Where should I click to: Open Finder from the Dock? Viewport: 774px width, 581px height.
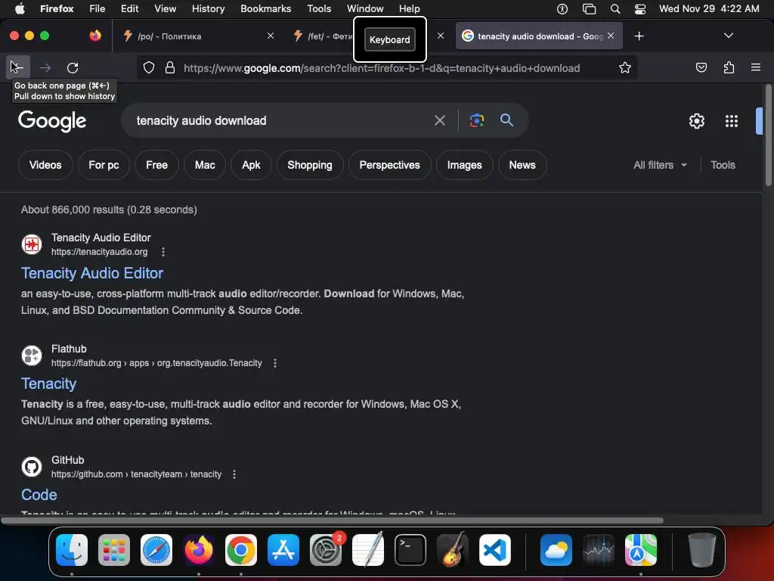tap(72, 550)
